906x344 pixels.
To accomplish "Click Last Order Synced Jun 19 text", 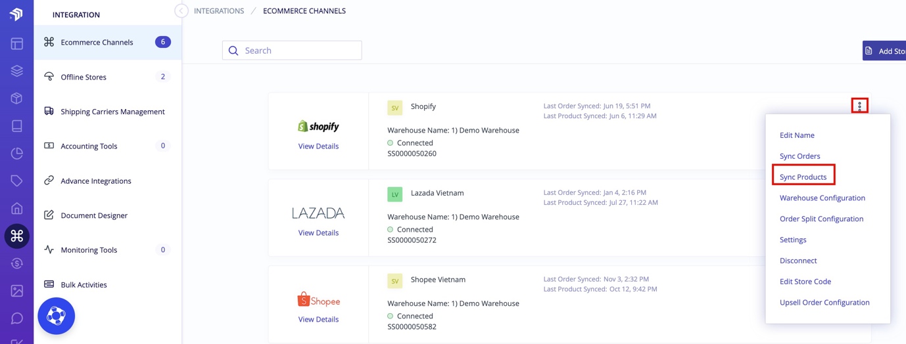I will click(x=597, y=106).
